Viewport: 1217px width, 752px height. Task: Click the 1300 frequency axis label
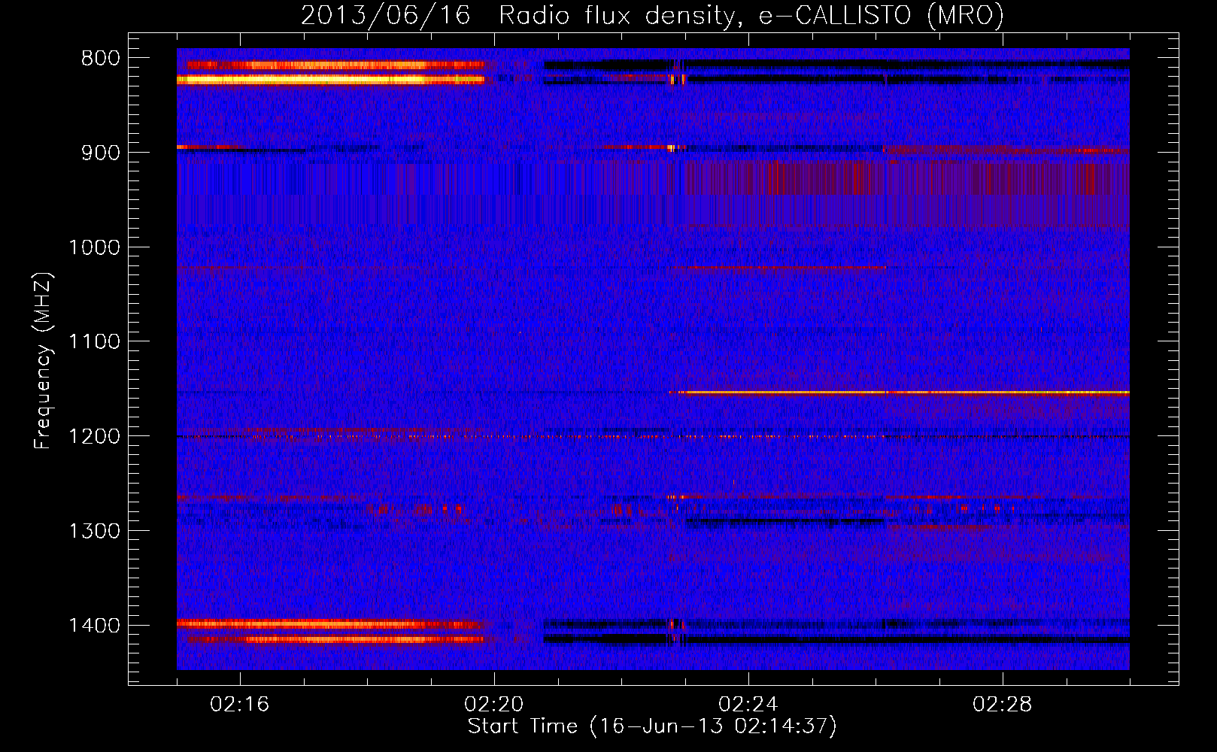94,531
